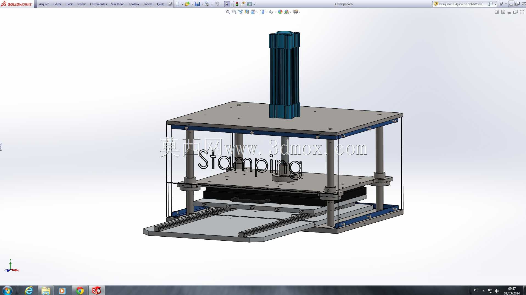Click the volume speaker tray icon

(497, 291)
